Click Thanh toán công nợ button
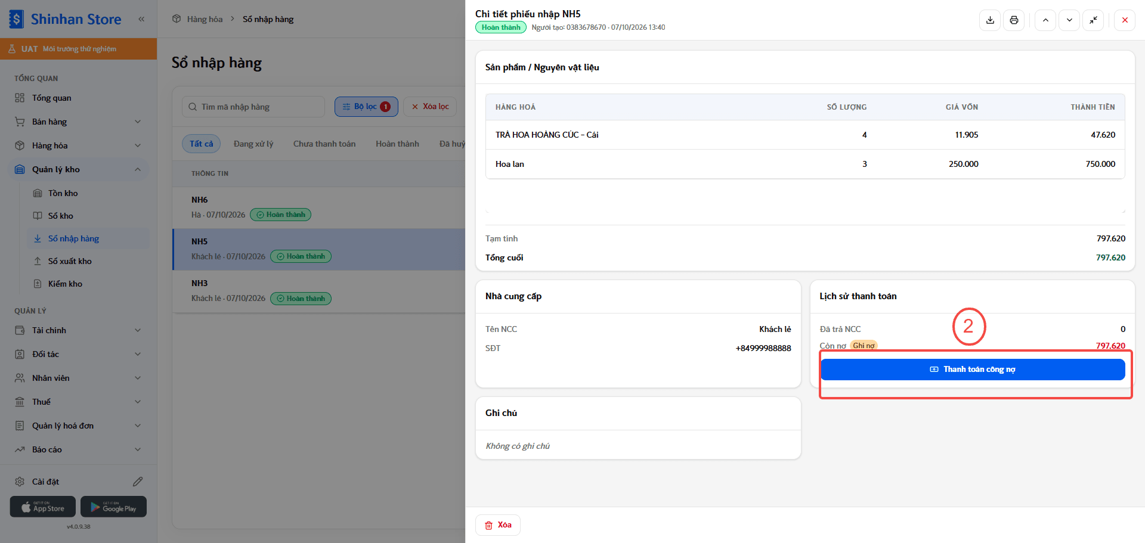Image resolution: width=1145 pixels, height=543 pixels. 973,370
